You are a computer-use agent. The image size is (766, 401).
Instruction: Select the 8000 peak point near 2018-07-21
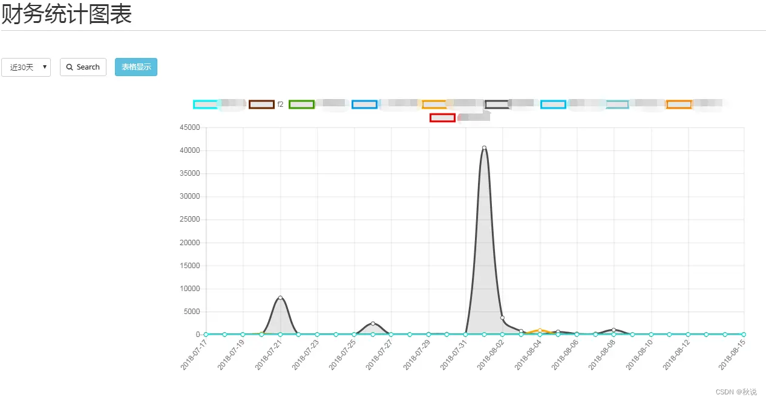point(280,298)
